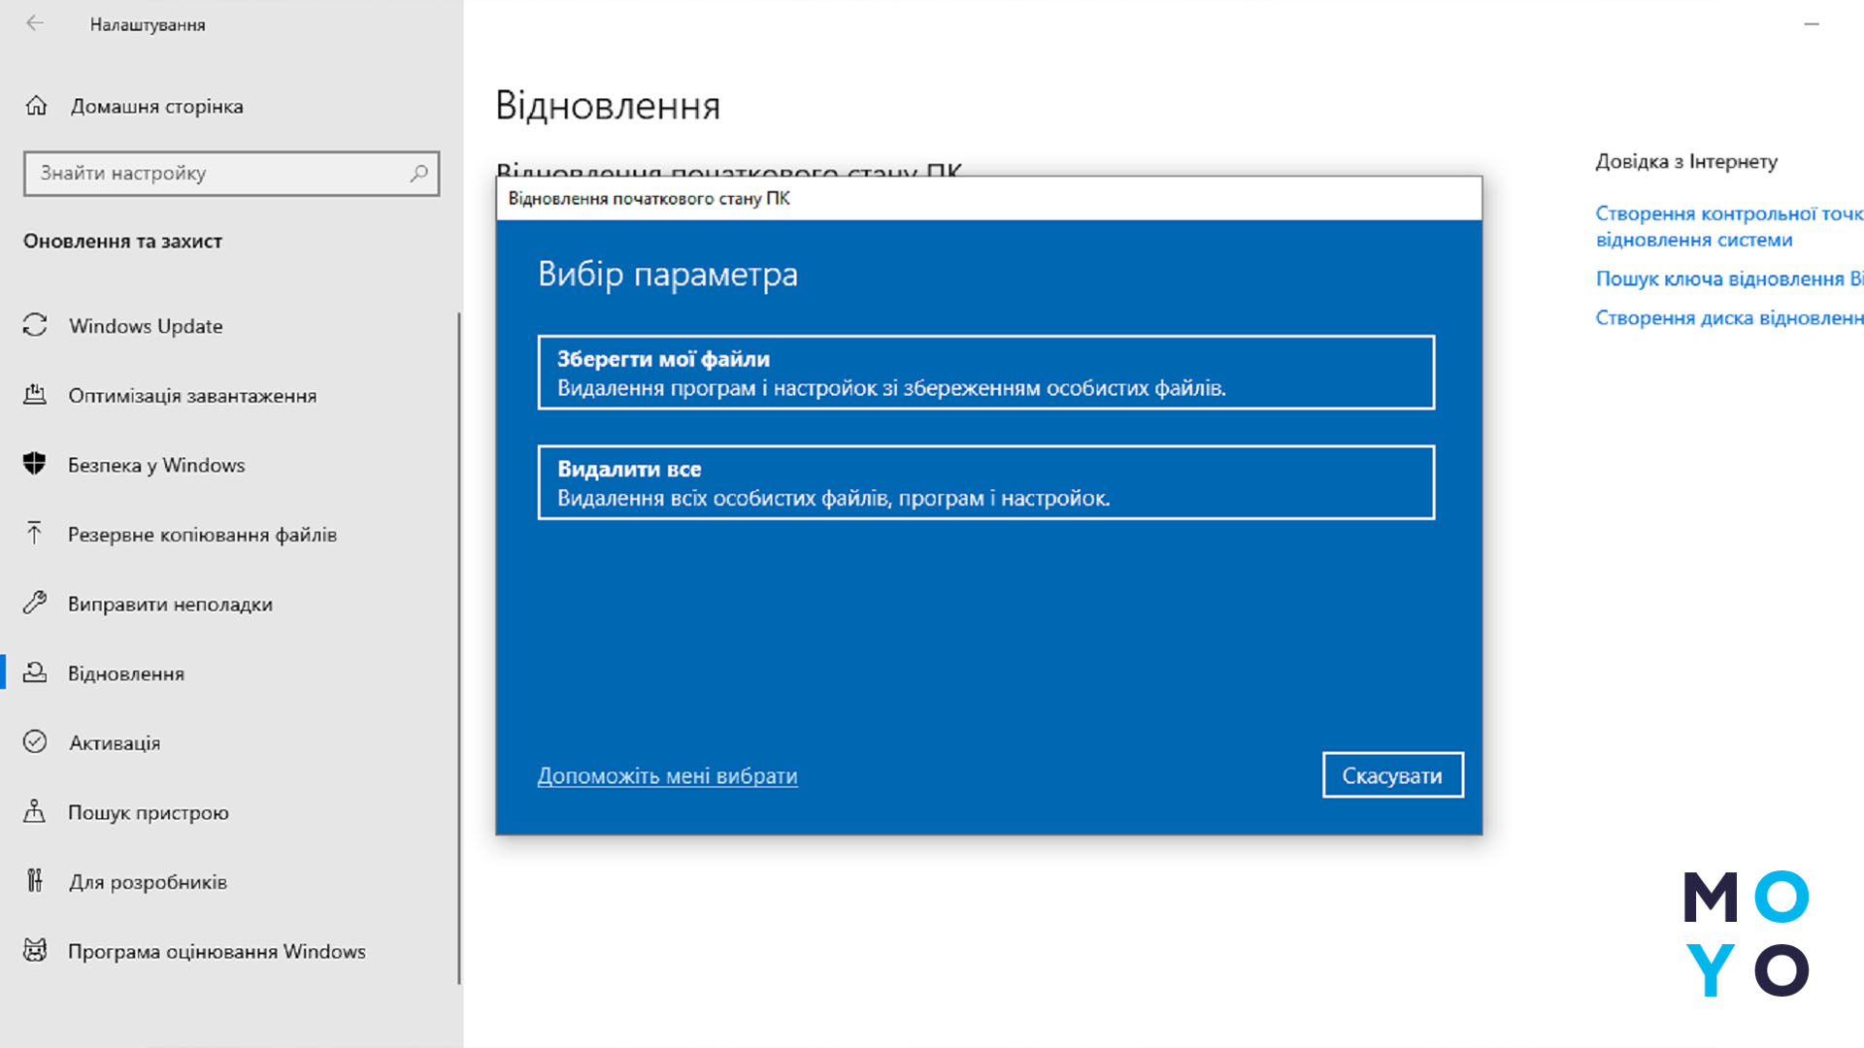This screenshot has height=1048, width=1864.
Task: Click the Windows Update icon in sidebar
Action: coord(35,325)
